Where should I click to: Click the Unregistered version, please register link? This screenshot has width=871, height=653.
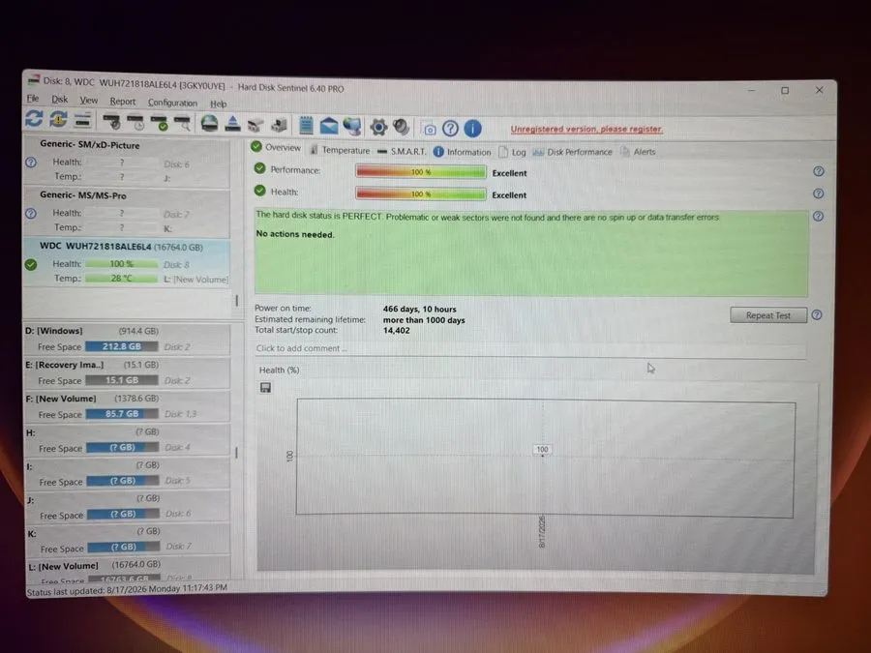click(586, 129)
